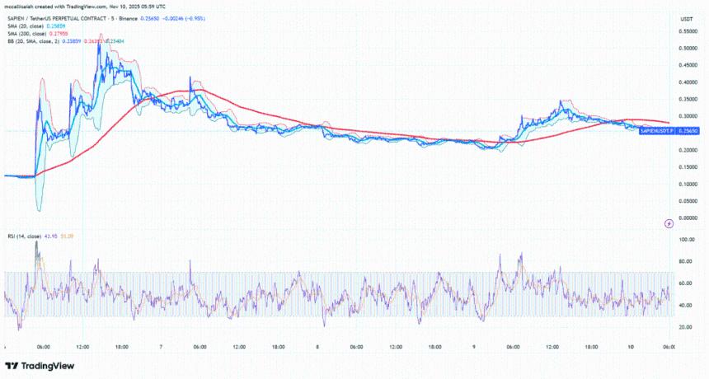Open the USDT currency selector on price axis
709x379 pixels.
[x=686, y=18]
